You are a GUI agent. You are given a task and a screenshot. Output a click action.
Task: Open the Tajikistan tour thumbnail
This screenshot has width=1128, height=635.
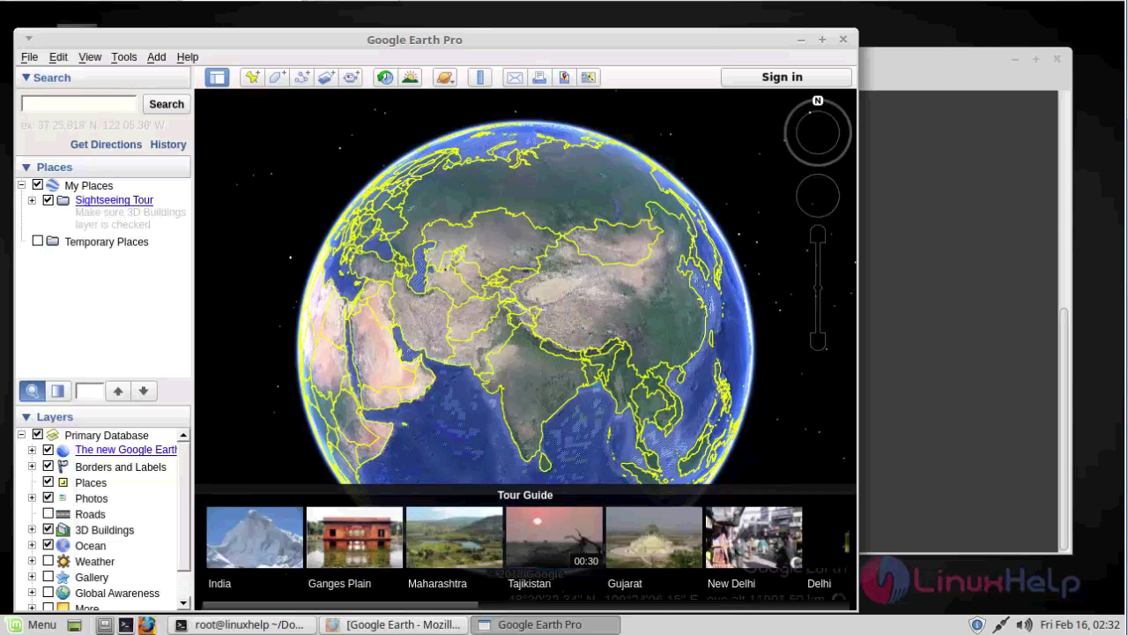pyautogui.click(x=554, y=536)
